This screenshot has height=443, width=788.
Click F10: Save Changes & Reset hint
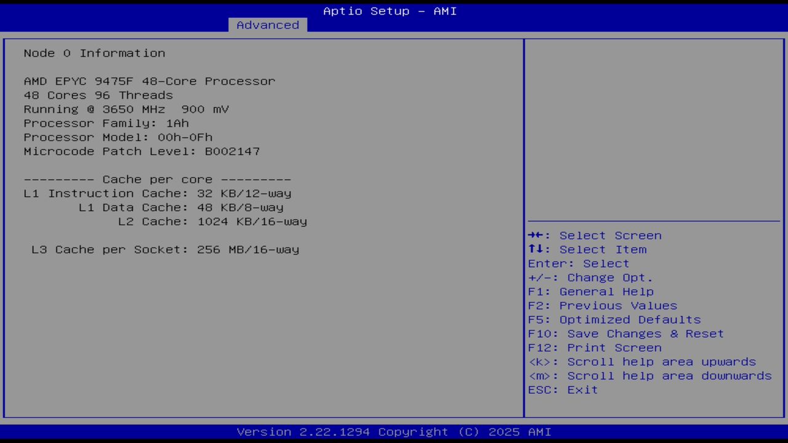tap(625, 333)
